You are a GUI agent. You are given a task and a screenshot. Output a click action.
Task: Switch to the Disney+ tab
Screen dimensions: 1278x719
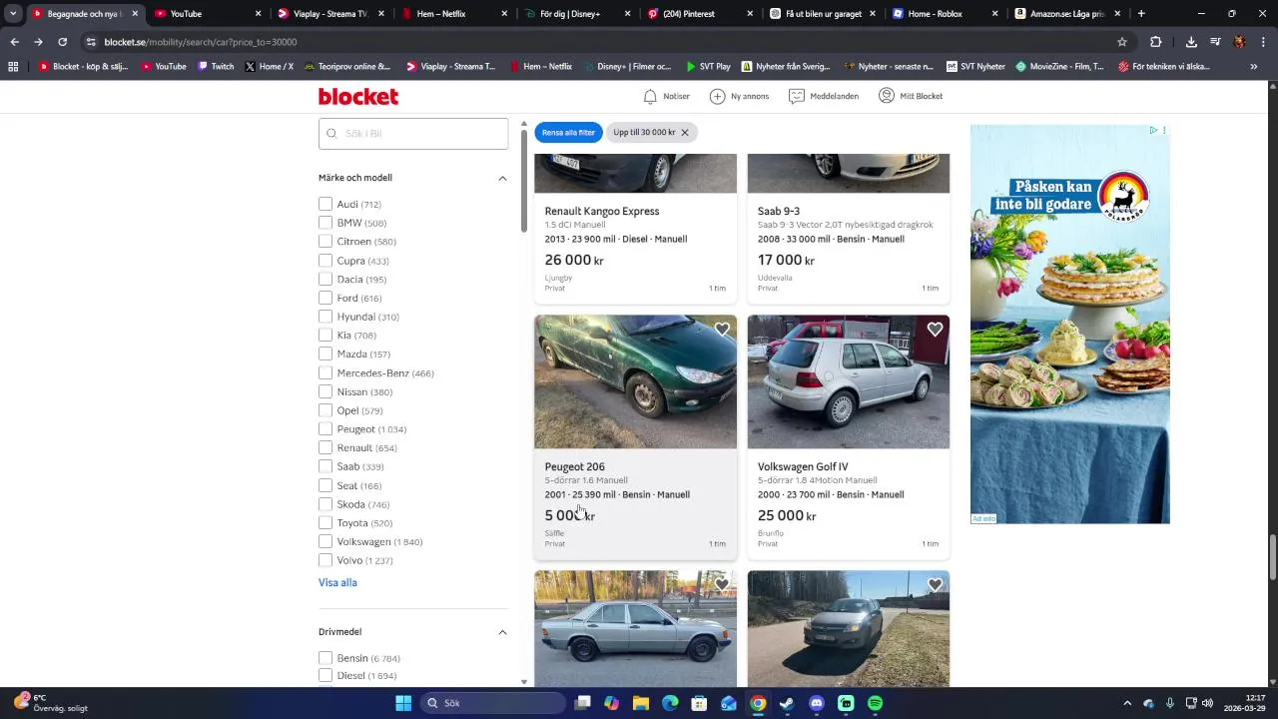(x=578, y=14)
